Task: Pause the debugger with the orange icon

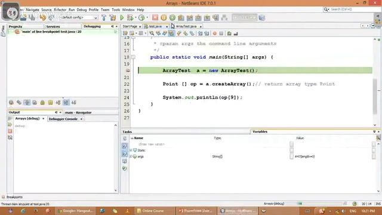Action: click(x=164, y=17)
